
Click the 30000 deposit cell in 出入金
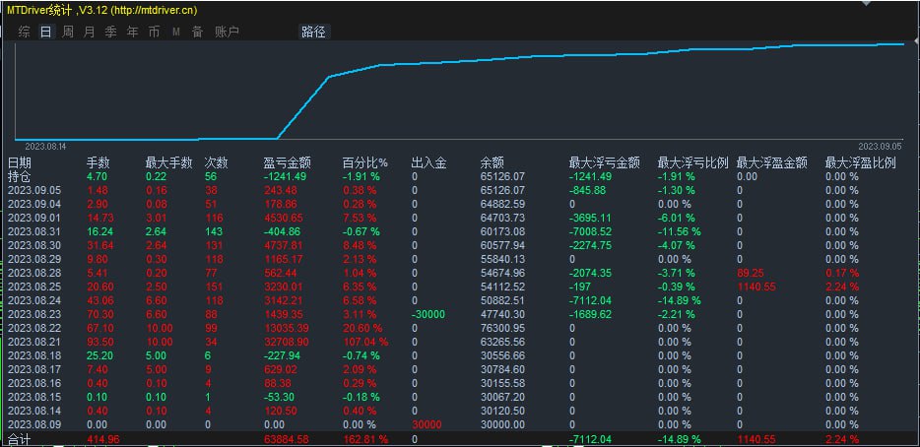tap(427, 424)
